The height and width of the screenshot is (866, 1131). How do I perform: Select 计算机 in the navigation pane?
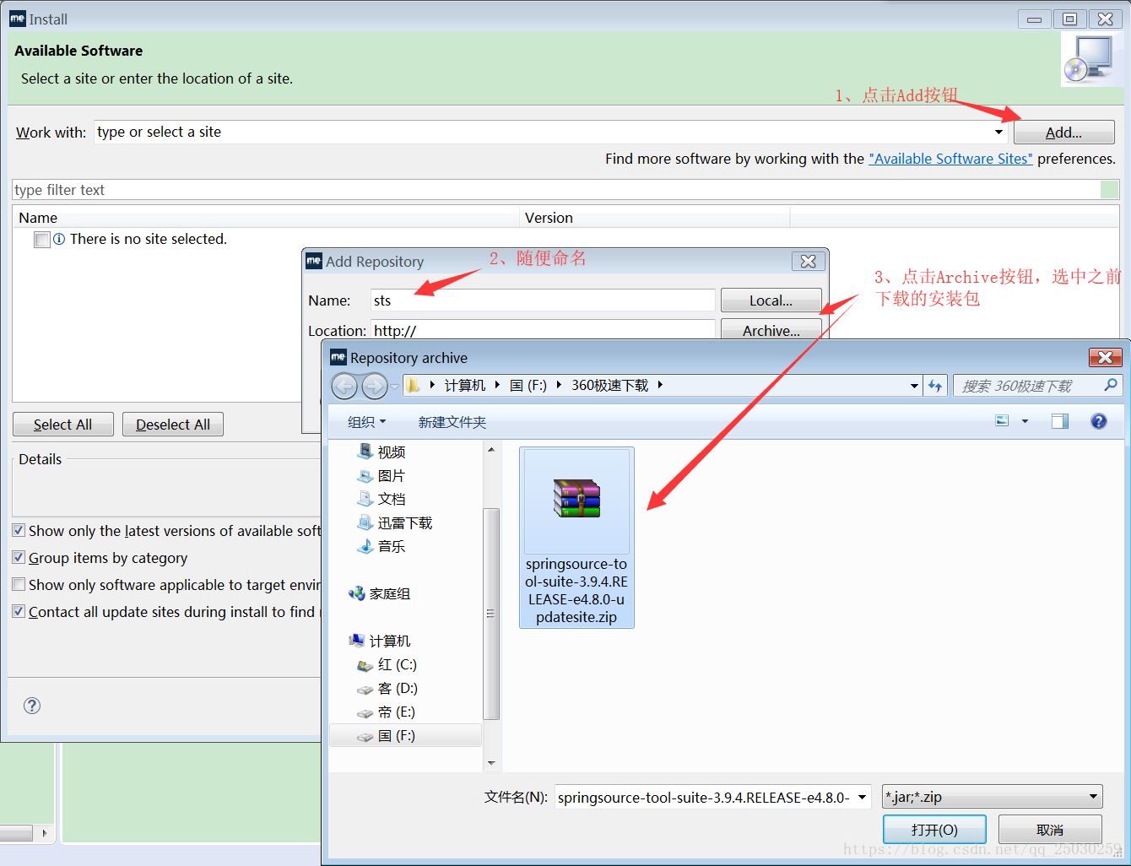click(x=380, y=641)
